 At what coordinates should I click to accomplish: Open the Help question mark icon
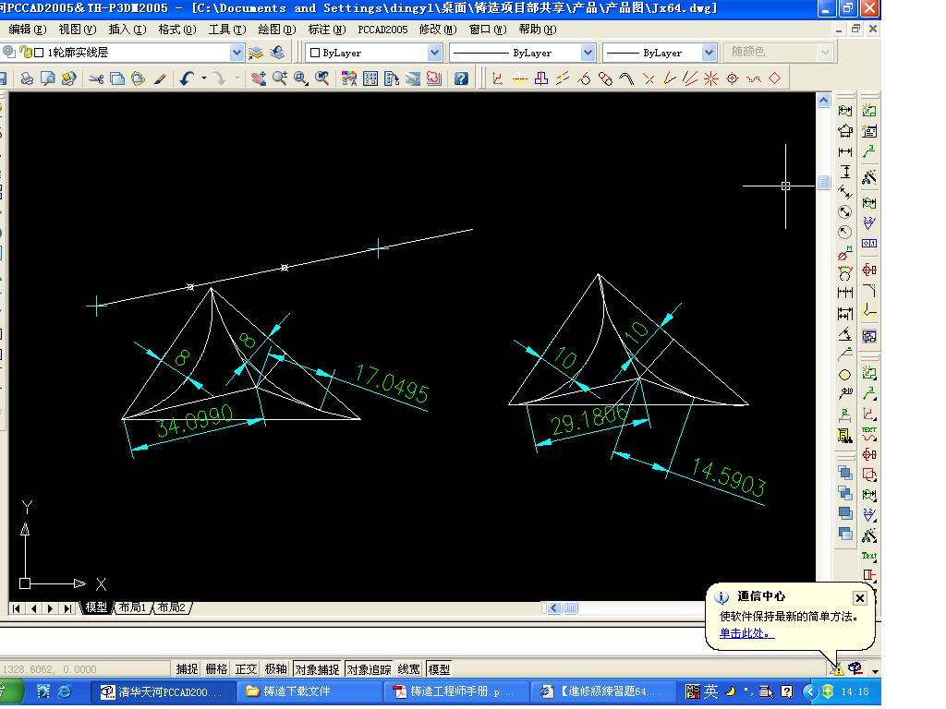point(461,79)
